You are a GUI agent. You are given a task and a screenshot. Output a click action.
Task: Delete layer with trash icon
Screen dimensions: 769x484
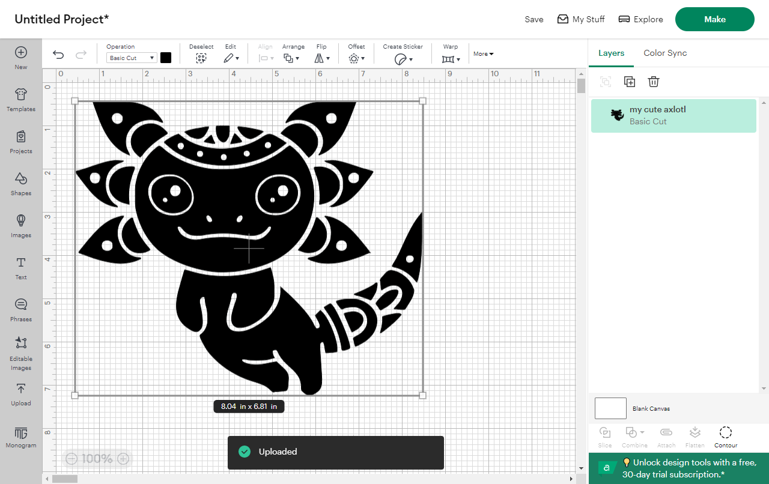pos(654,82)
